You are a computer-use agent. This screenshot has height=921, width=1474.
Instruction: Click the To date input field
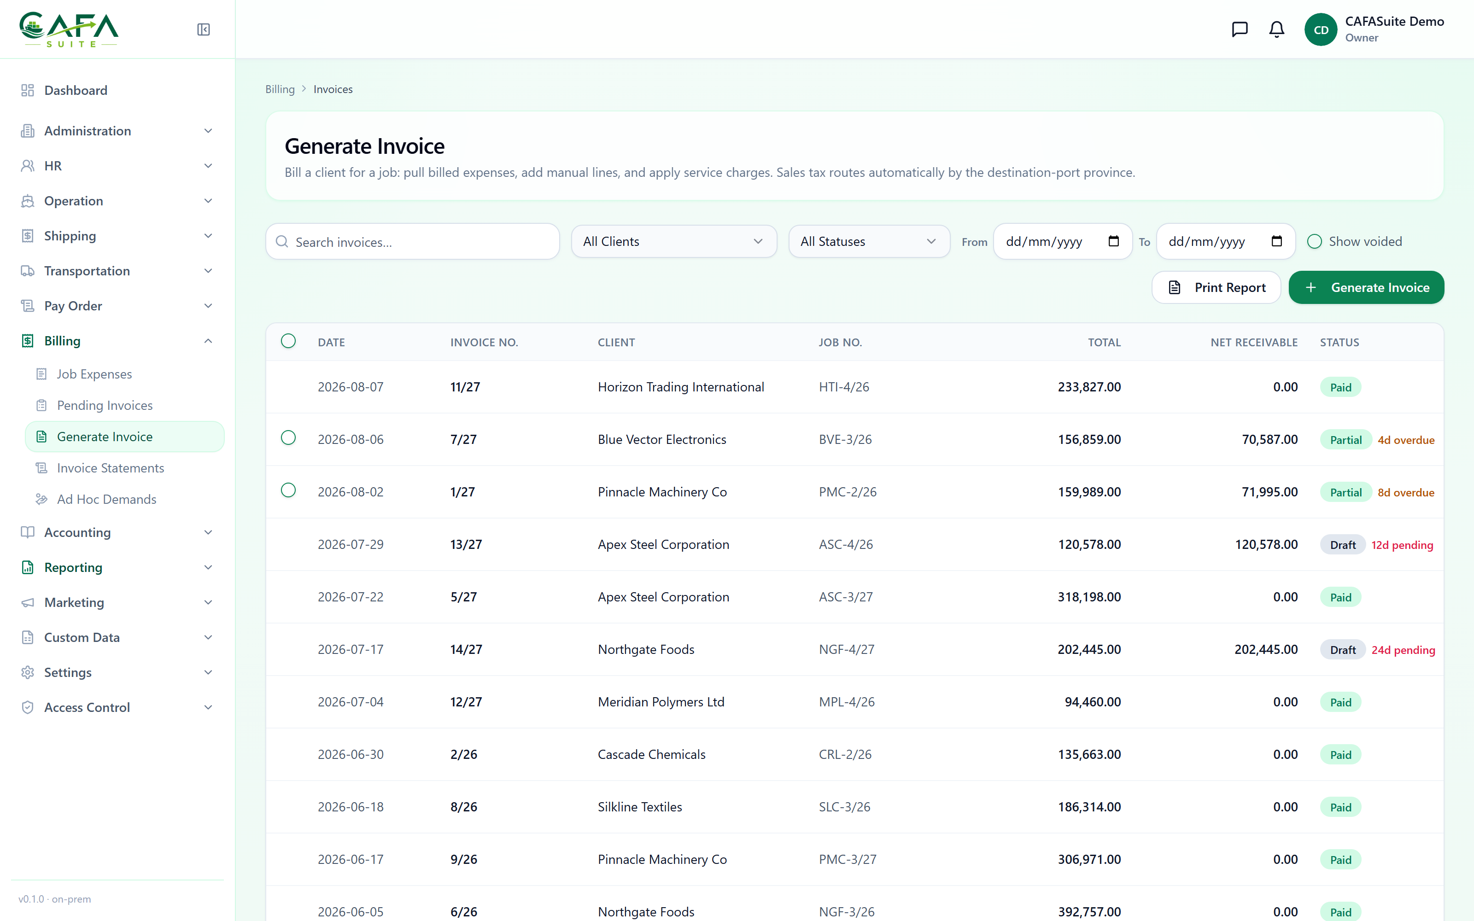[x=1225, y=241]
